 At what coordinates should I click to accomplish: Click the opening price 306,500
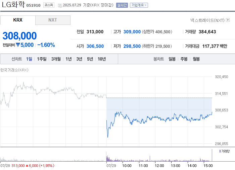(95, 46)
